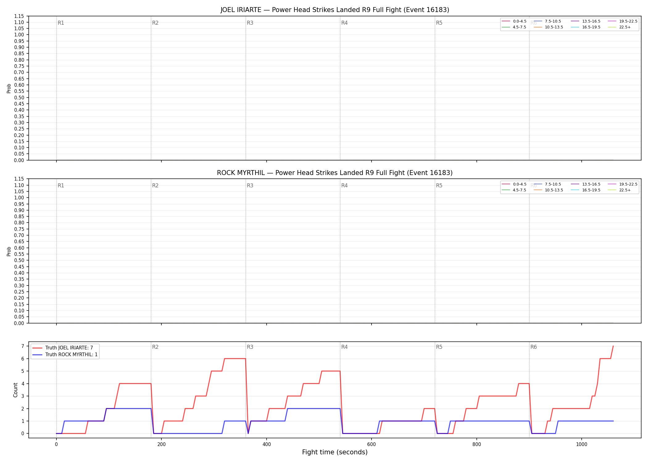Click the '400' tick on Fight time axis
648x463 pixels.
pyautogui.click(x=267, y=444)
